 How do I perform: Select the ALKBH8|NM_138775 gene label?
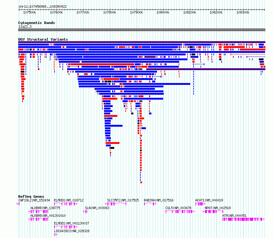[x=45, y=208]
